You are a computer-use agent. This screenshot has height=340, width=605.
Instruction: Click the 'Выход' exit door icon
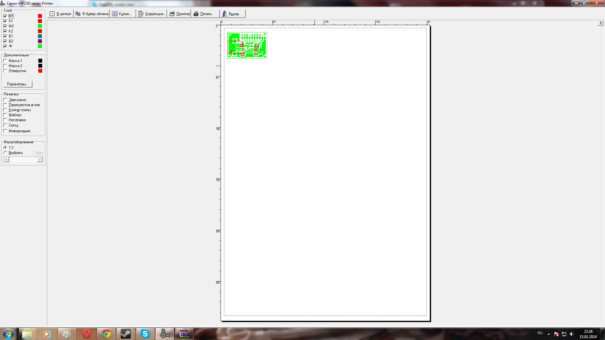[x=225, y=14]
